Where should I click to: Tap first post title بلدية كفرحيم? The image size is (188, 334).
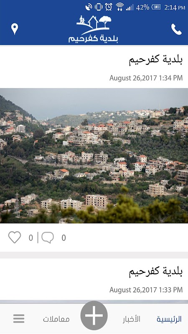[x=155, y=60]
